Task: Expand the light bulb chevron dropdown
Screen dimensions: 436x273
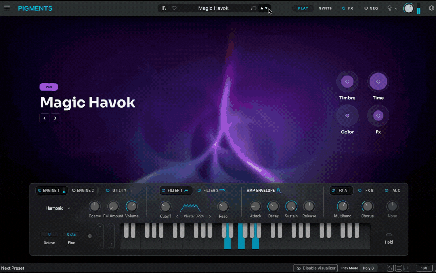Action: [396, 8]
